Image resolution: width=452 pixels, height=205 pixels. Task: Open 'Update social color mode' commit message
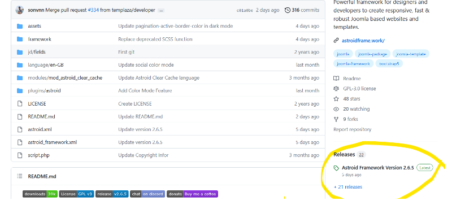(x=146, y=65)
